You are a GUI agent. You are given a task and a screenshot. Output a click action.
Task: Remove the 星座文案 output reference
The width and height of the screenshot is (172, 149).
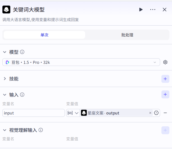coord(150,113)
